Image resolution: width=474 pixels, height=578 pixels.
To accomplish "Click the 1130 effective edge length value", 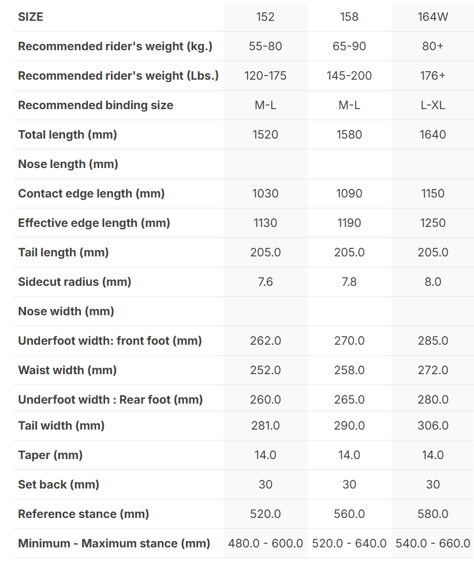I will tap(266, 223).
